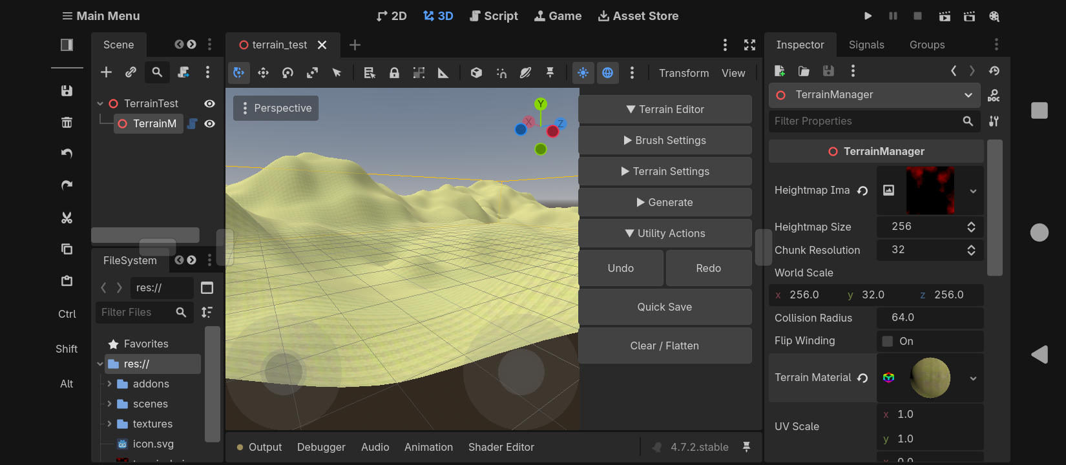Image resolution: width=1066 pixels, height=465 pixels.
Task: Add a new node with the plus icon
Action: click(107, 72)
